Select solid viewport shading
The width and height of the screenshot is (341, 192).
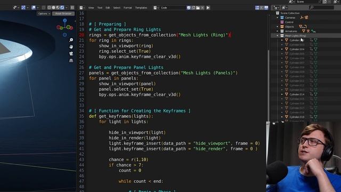tap(53, 7)
